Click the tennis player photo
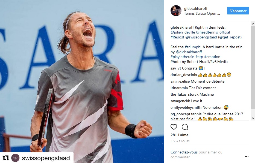 [x=82, y=81]
